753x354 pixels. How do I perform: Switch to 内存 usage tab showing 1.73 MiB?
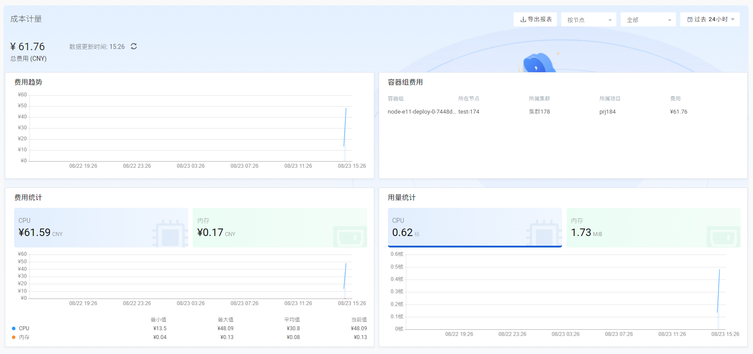[653, 228]
